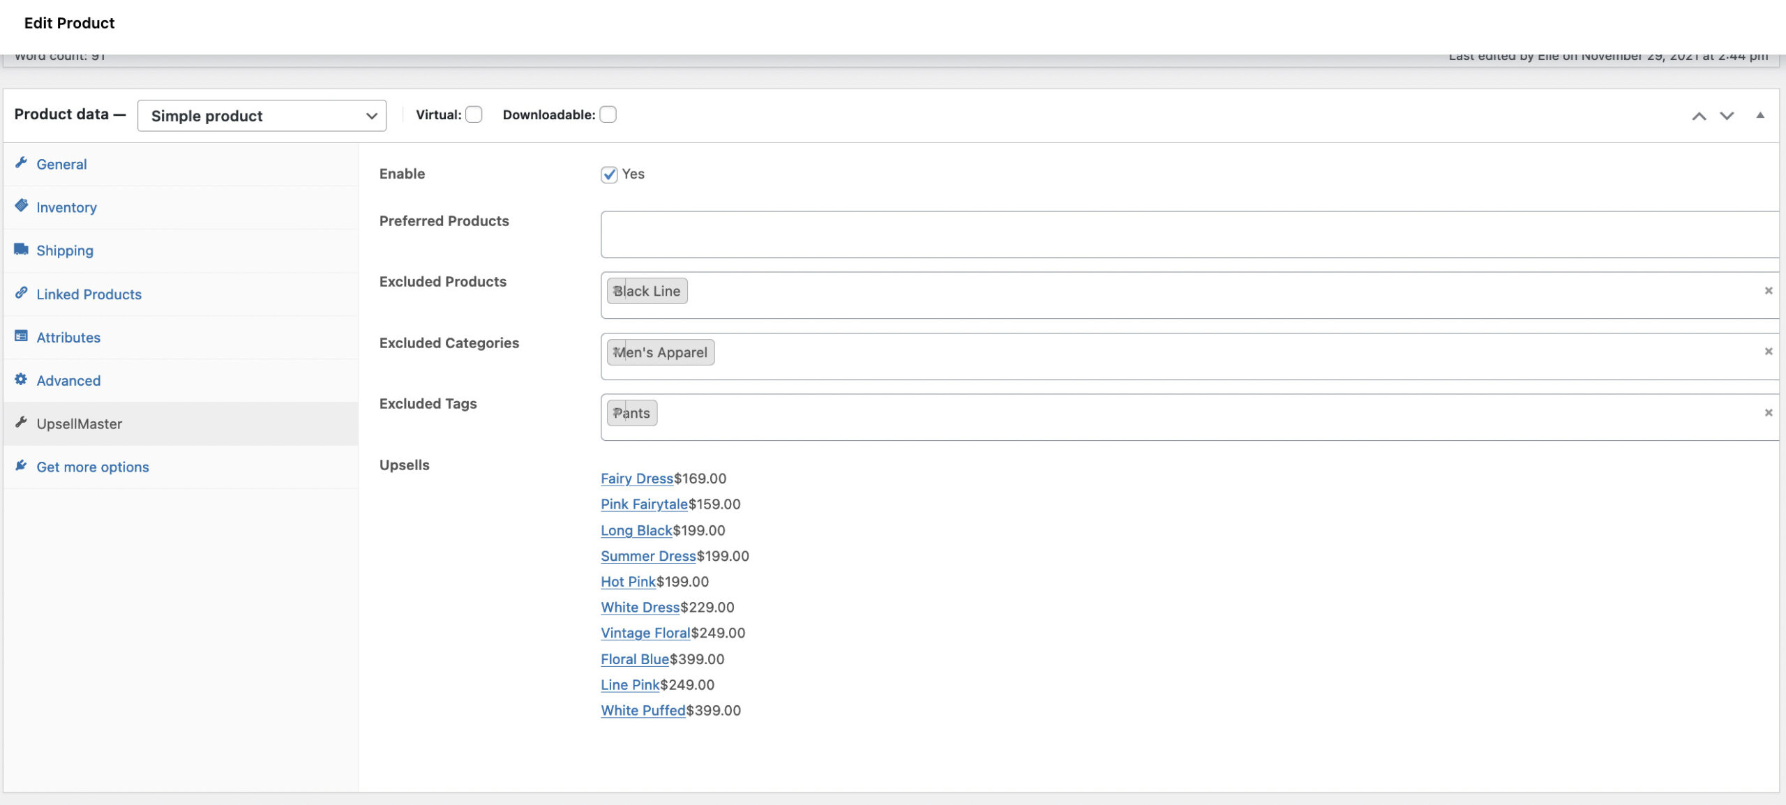The image size is (1786, 805).
Task: Click the Excluded Categories label
Action: 449,343
